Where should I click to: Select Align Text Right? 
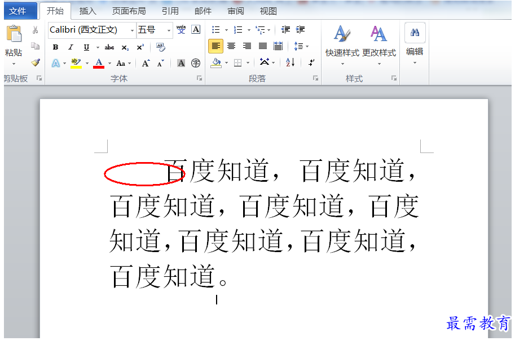(x=247, y=46)
